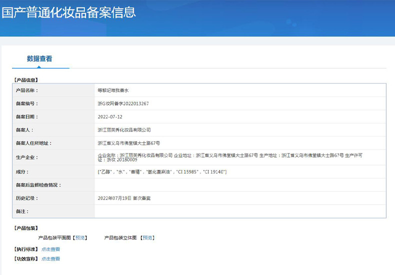Viewport: 395px width, 275px height.
Task: Select the 产品名称 value cell text
Action: 113,90
